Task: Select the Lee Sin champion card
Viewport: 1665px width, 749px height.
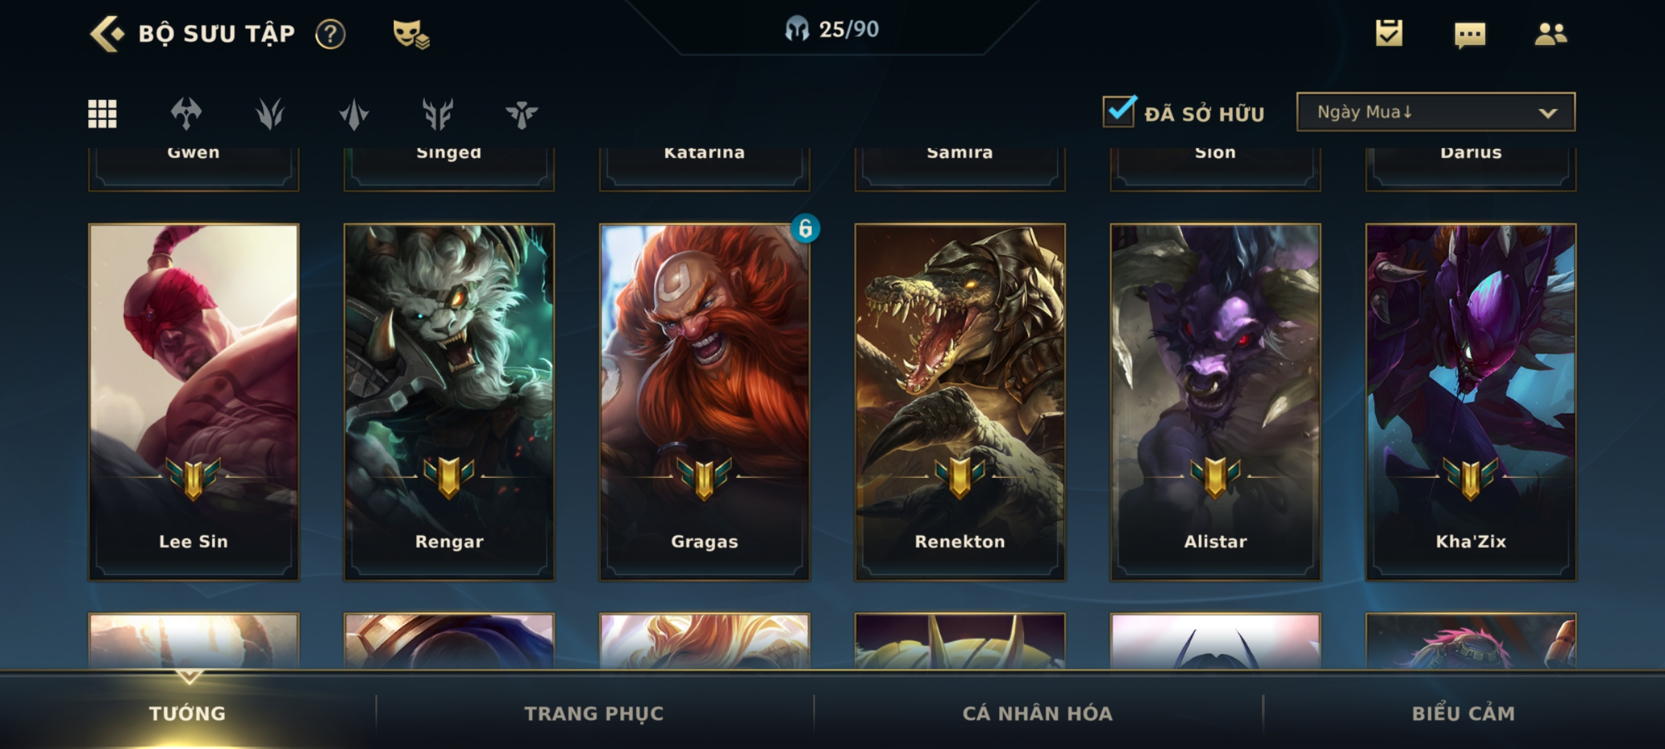Action: 194,402
